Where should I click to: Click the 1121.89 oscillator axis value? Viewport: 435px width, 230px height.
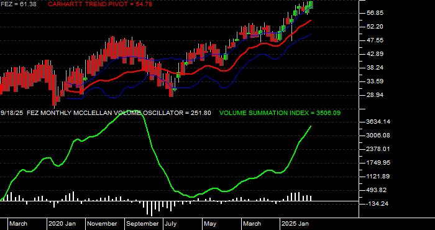(378, 177)
